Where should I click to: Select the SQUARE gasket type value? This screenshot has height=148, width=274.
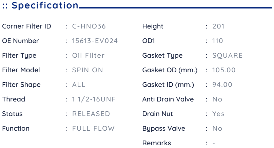click(227, 56)
